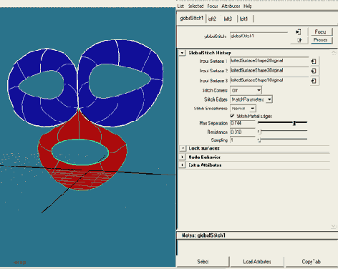Viewport: 338px width, 269px height.
Task: Switch to the globalStitch1 tab
Action: [191, 18]
